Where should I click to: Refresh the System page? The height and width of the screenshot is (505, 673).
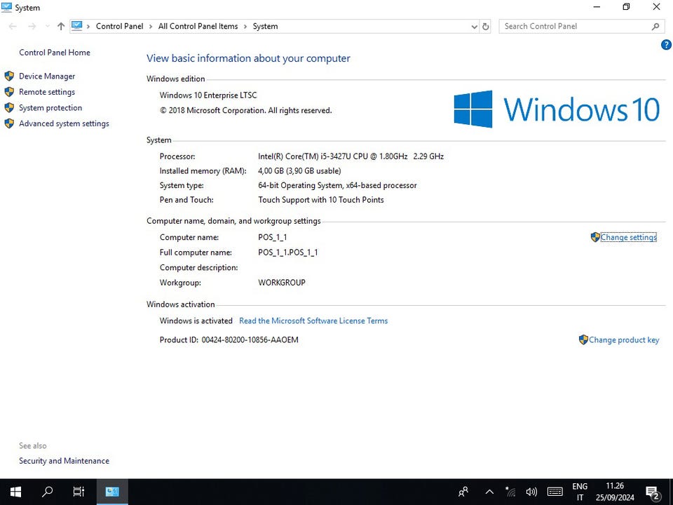pos(485,27)
